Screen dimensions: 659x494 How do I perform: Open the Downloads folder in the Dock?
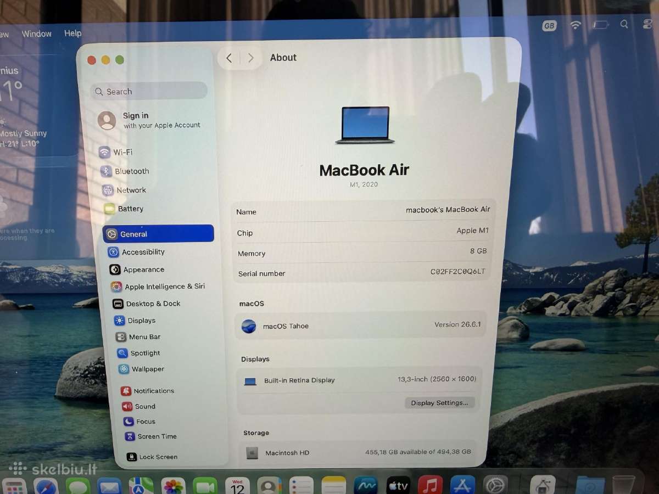[x=590, y=485]
